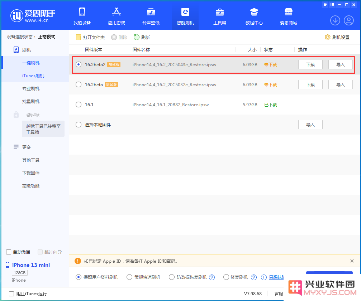Expand 更多 sidebar section
This screenshot has width=361, height=301.
pyautogui.click(x=22, y=147)
